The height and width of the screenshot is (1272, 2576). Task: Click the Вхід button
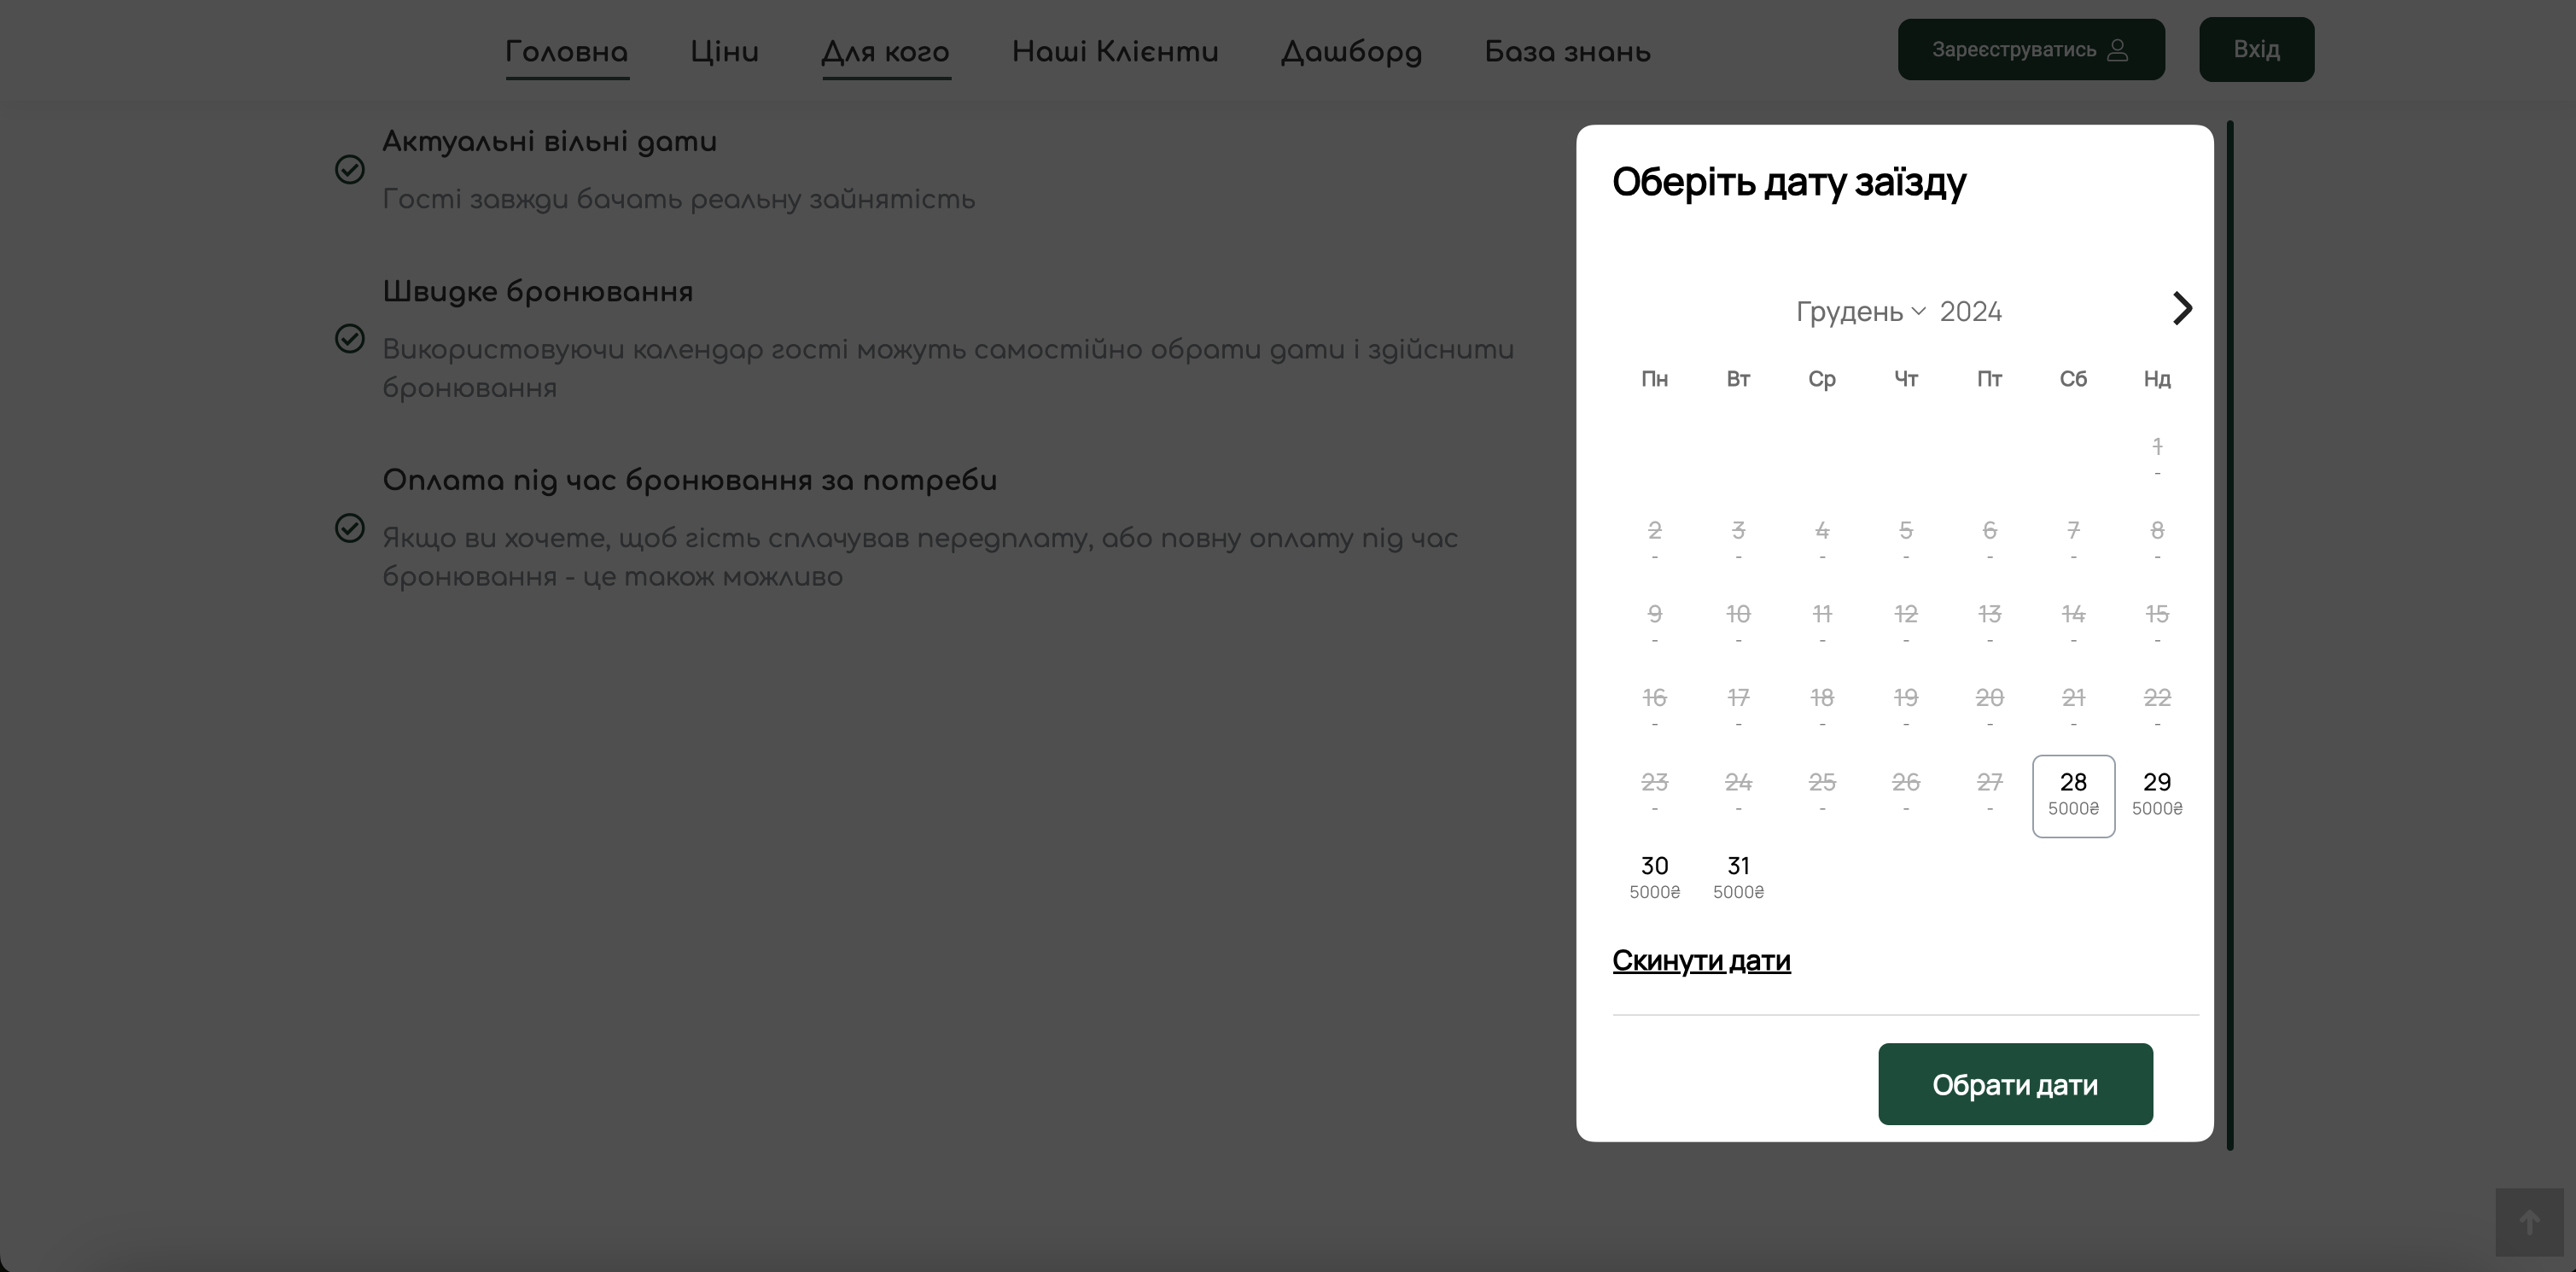tap(2256, 49)
